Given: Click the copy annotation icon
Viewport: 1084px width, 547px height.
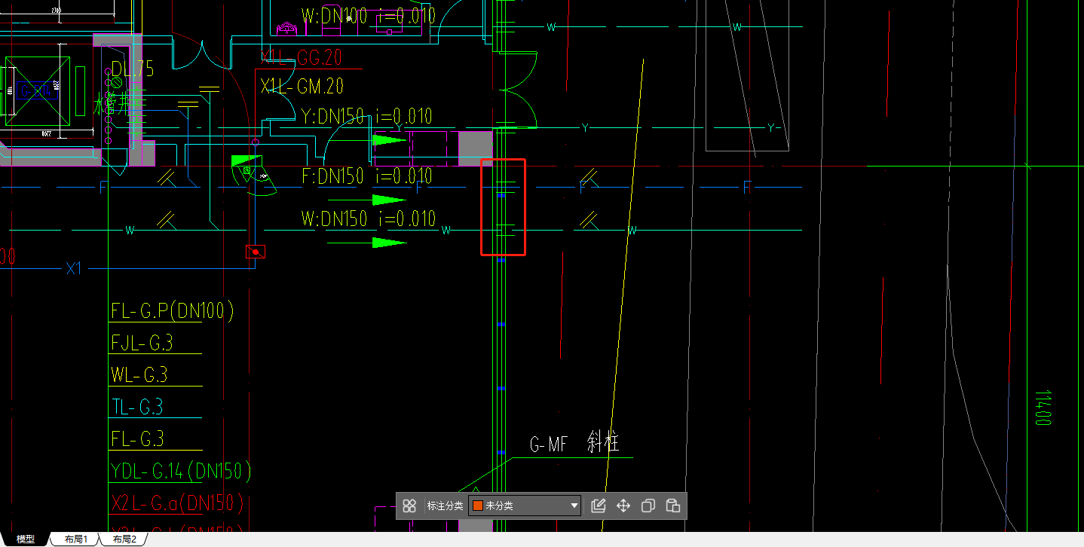Looking at the screenshot, I should [x=648, y=506].
